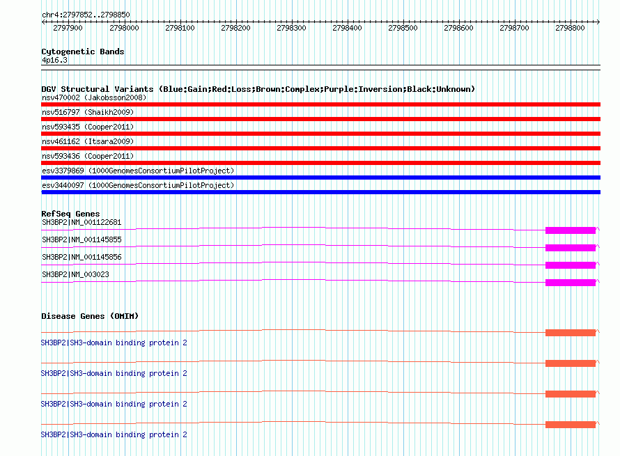Click the 4p16.3 band label

54,60
